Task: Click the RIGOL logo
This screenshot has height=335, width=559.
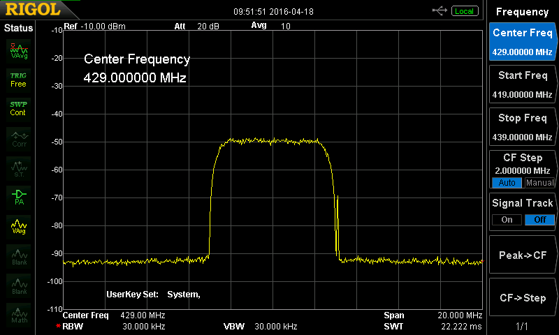Action: tap(33, 9)
